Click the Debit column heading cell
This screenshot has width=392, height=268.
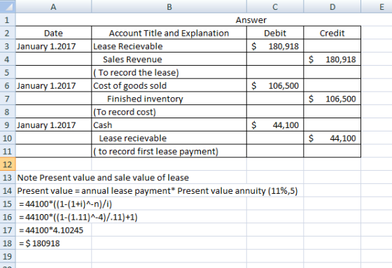point(275,33)
